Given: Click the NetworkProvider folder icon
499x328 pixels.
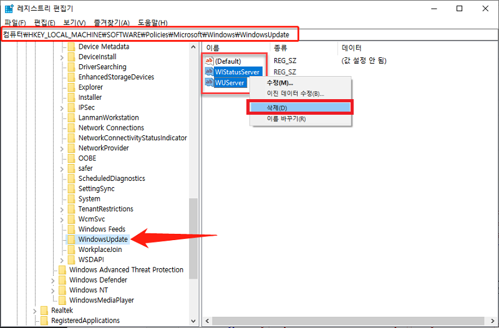Looking at the screenshot, I should 71,148.
